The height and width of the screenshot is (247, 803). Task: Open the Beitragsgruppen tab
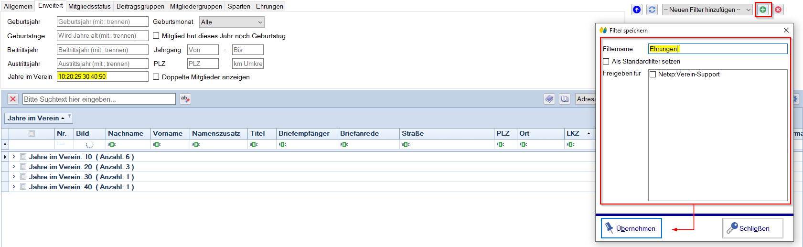tap(140, 6)
